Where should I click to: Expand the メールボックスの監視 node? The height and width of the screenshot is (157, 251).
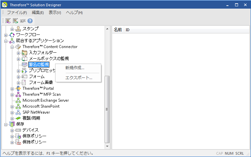pyautogui.click(x=18, y=59)
